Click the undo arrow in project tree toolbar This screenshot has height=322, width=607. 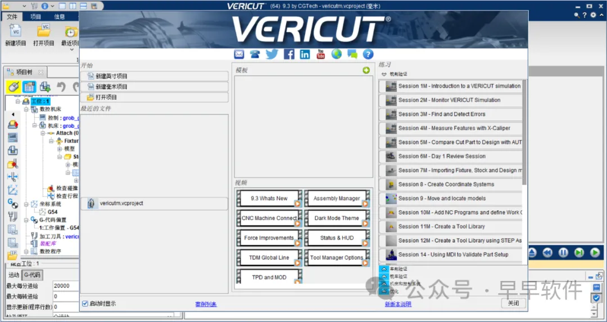(61, 86)
